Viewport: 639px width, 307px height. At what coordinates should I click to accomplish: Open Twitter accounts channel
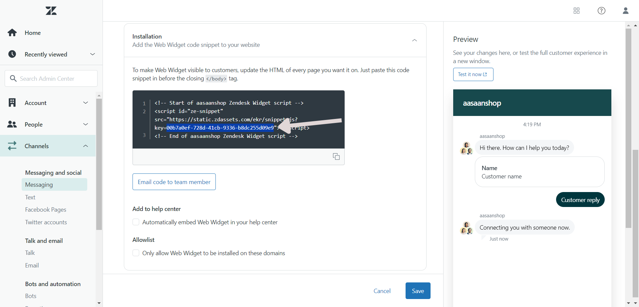(46, 222)
